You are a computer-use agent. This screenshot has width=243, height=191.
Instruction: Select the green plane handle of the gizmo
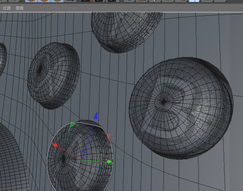click(x=73, y=125)
